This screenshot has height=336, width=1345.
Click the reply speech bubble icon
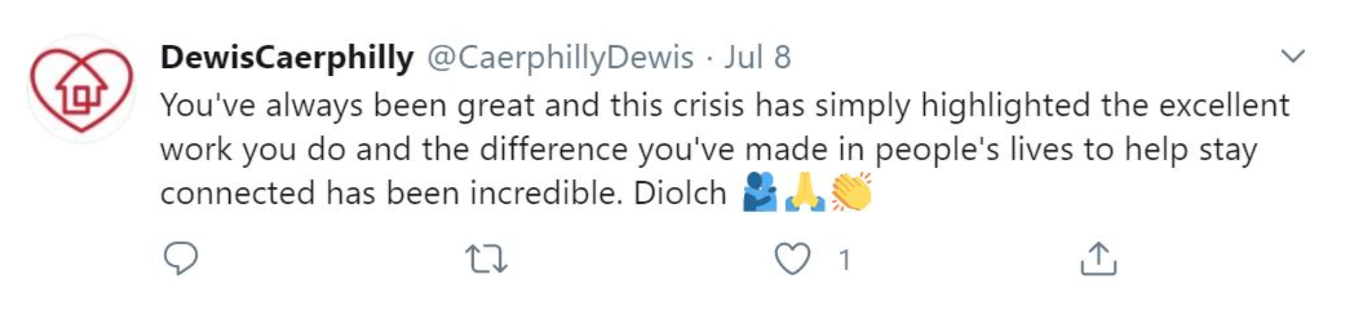click(x=181, y=259)
